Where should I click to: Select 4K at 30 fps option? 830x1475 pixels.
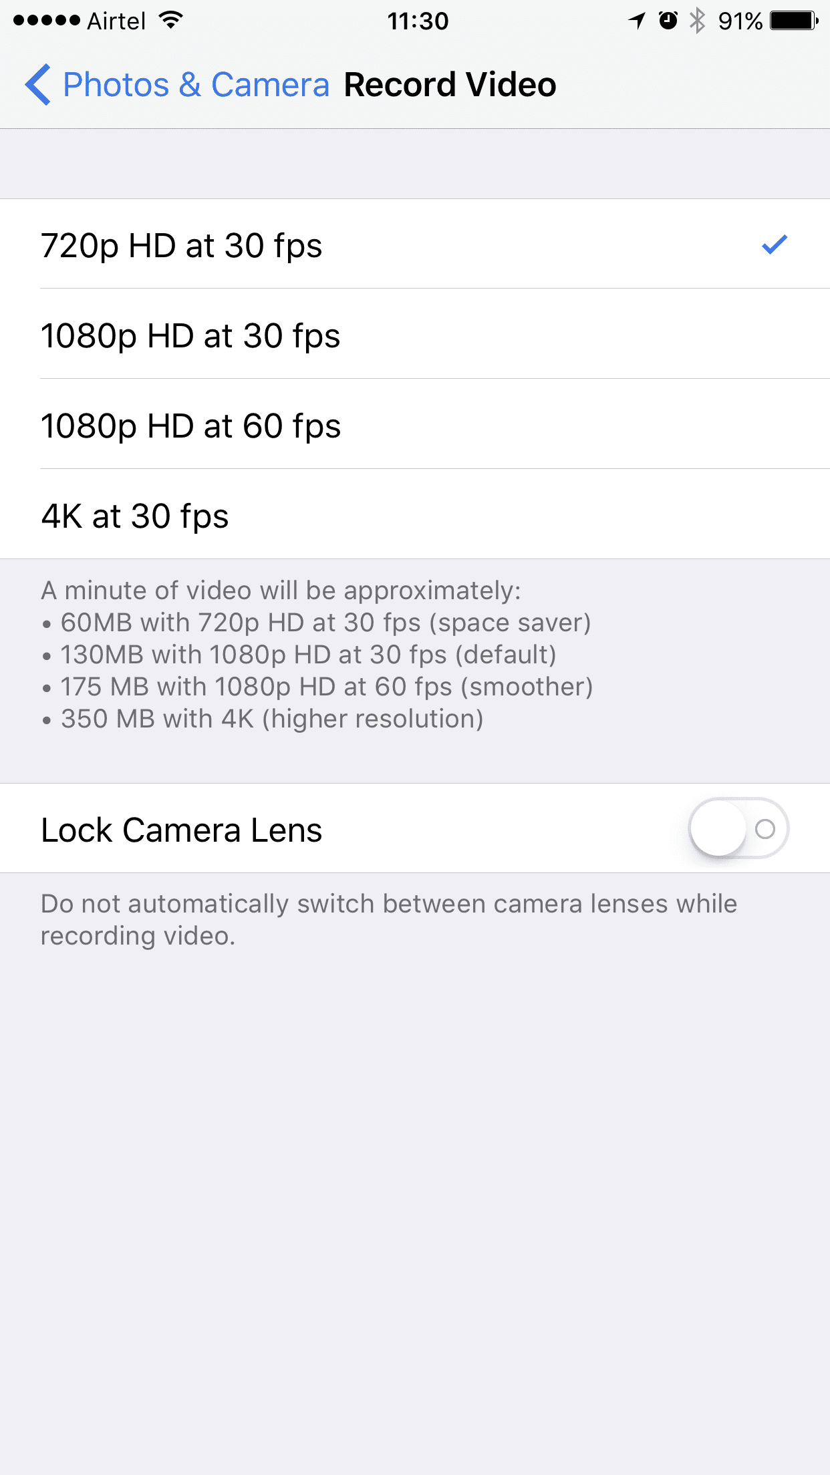coord(415,514)
